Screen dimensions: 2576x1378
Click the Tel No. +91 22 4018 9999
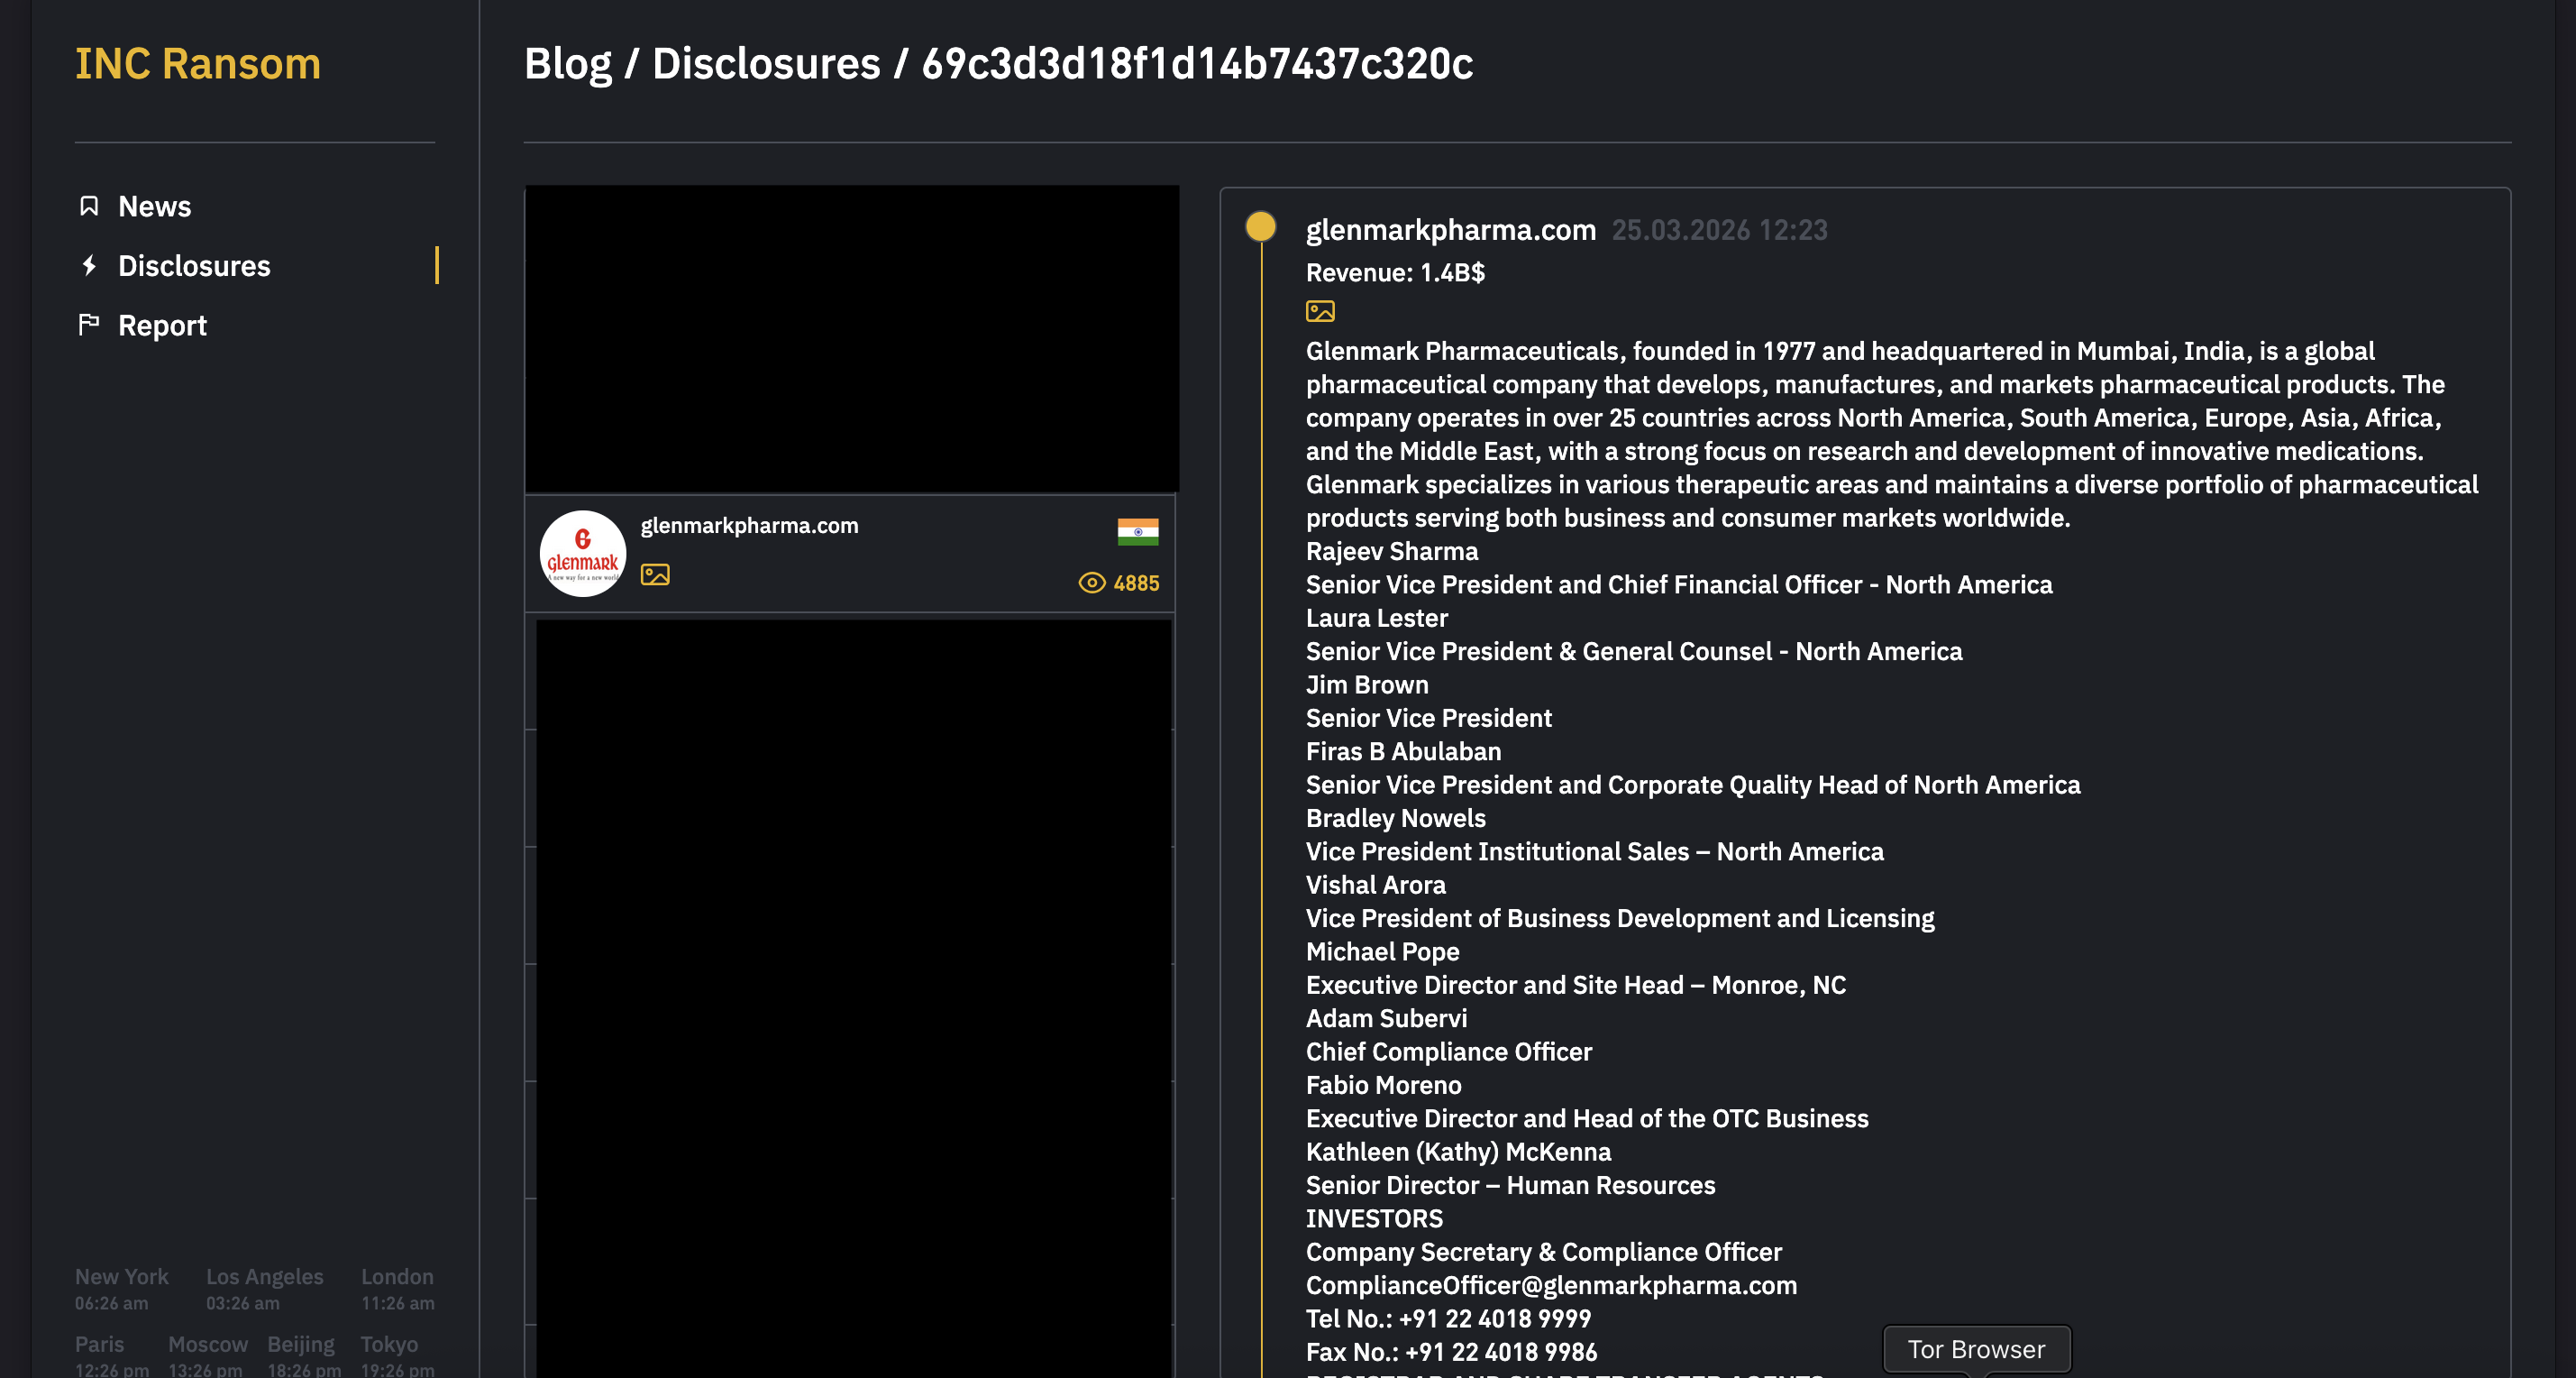(1449, 1318)
